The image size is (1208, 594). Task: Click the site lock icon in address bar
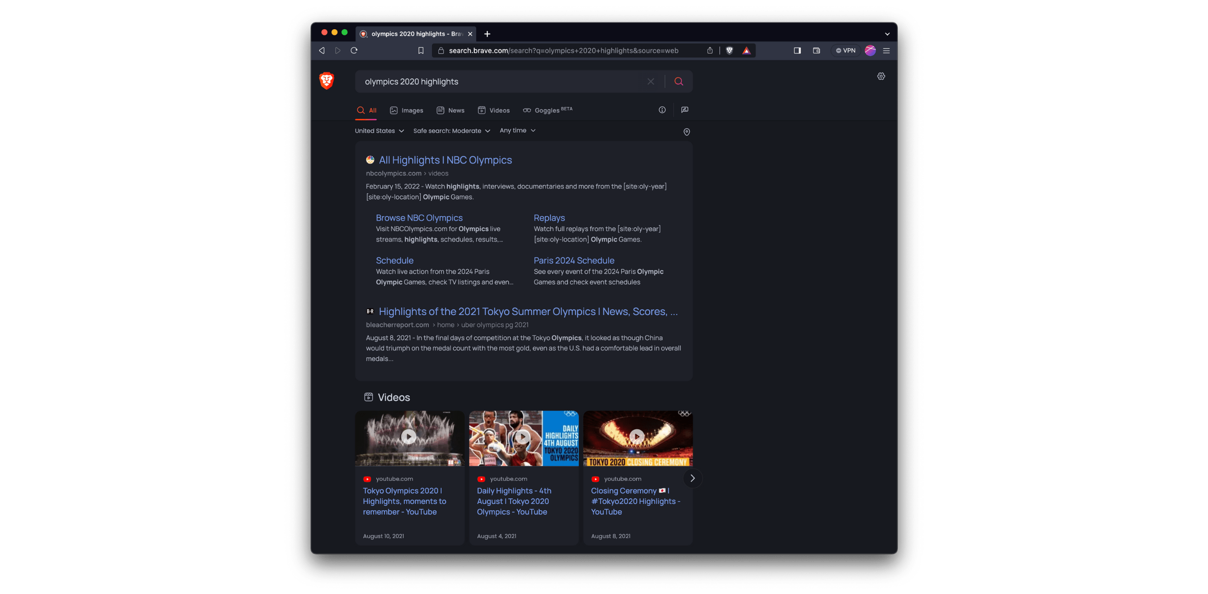[x=440, y=51]
